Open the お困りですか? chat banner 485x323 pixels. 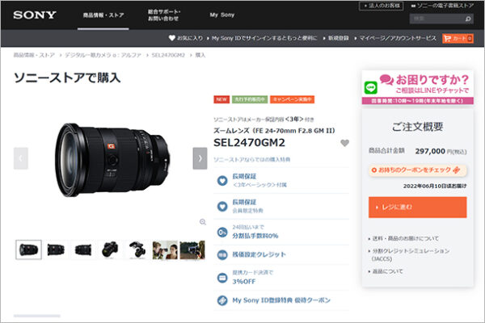(x=418, y=87)
